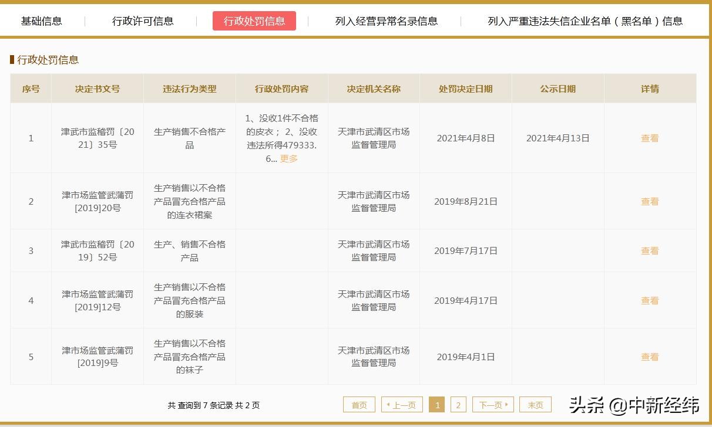The width and height of the screenshot is (712, 427).
Task: Select page 1 in pagination
Action: coord(437,404)
